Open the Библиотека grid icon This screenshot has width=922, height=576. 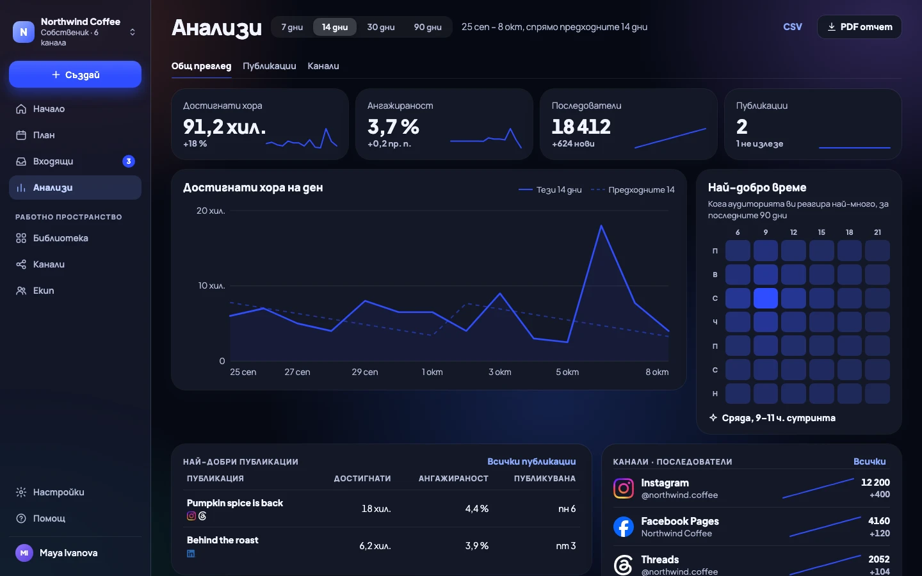pyautogui.click(x=21, y=238)
